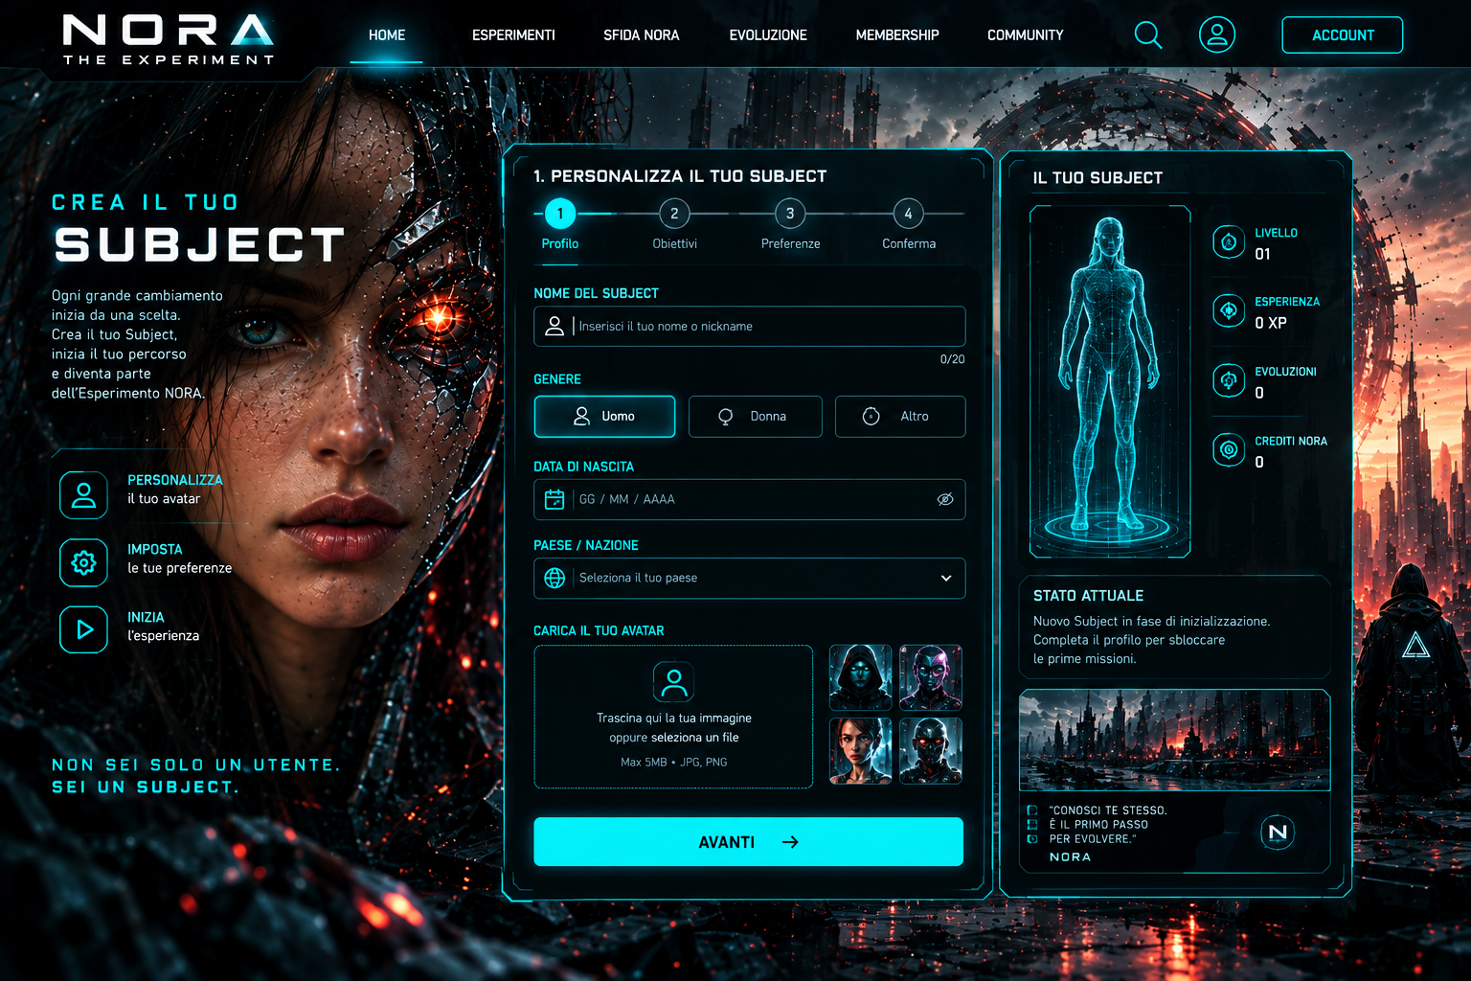This screenshot has height=981, width=1471.
Task: Click the NORA logo in header
Action: click(169, 39)
